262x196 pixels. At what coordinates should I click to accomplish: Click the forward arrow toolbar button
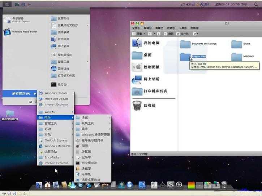tap(150, 34)
